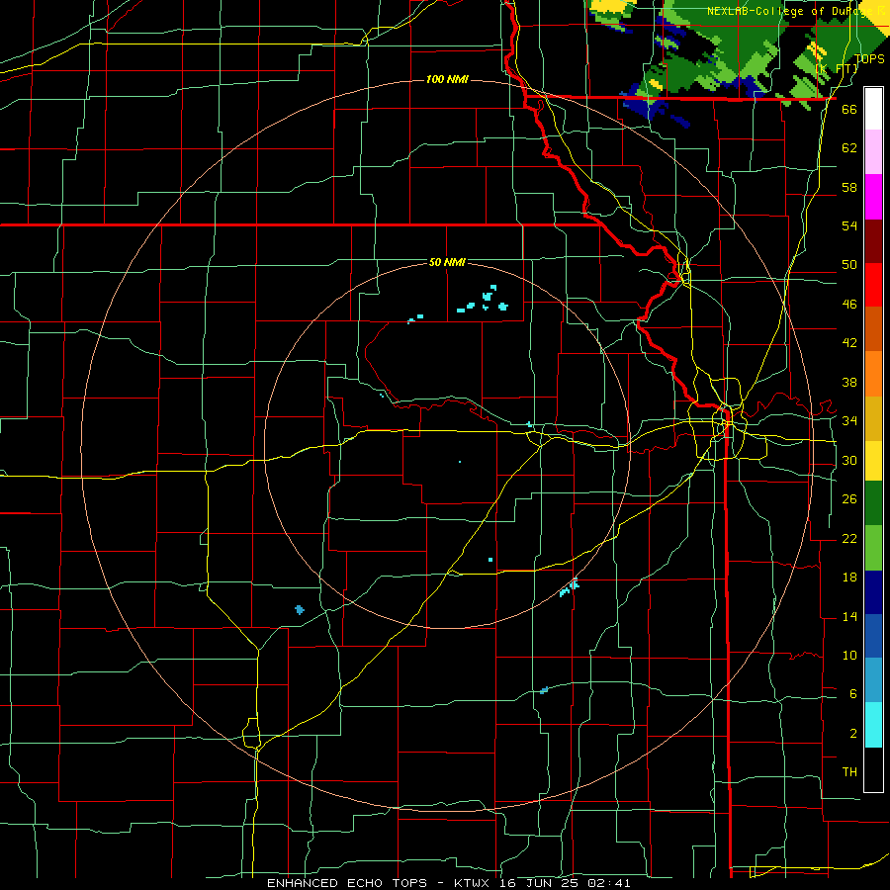
Task: Pick the maroon legend color band
Action: (x=873, y=241)
